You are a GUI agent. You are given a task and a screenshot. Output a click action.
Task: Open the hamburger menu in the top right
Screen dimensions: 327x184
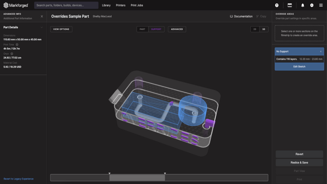point(321,5)
